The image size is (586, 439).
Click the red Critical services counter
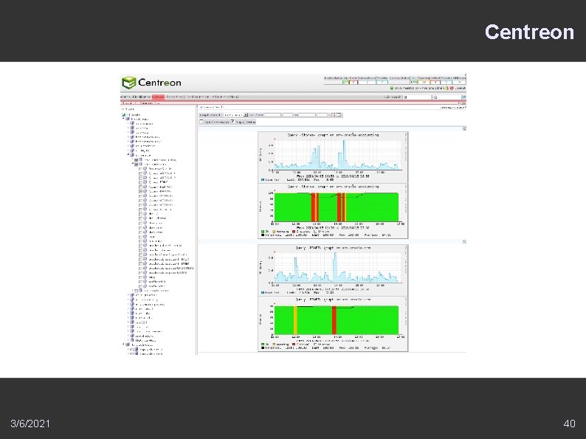pyautogui.click(x=435, y=82)
